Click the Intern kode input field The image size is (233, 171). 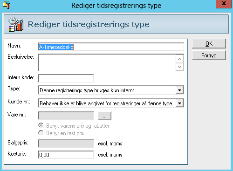click(66, 78)
